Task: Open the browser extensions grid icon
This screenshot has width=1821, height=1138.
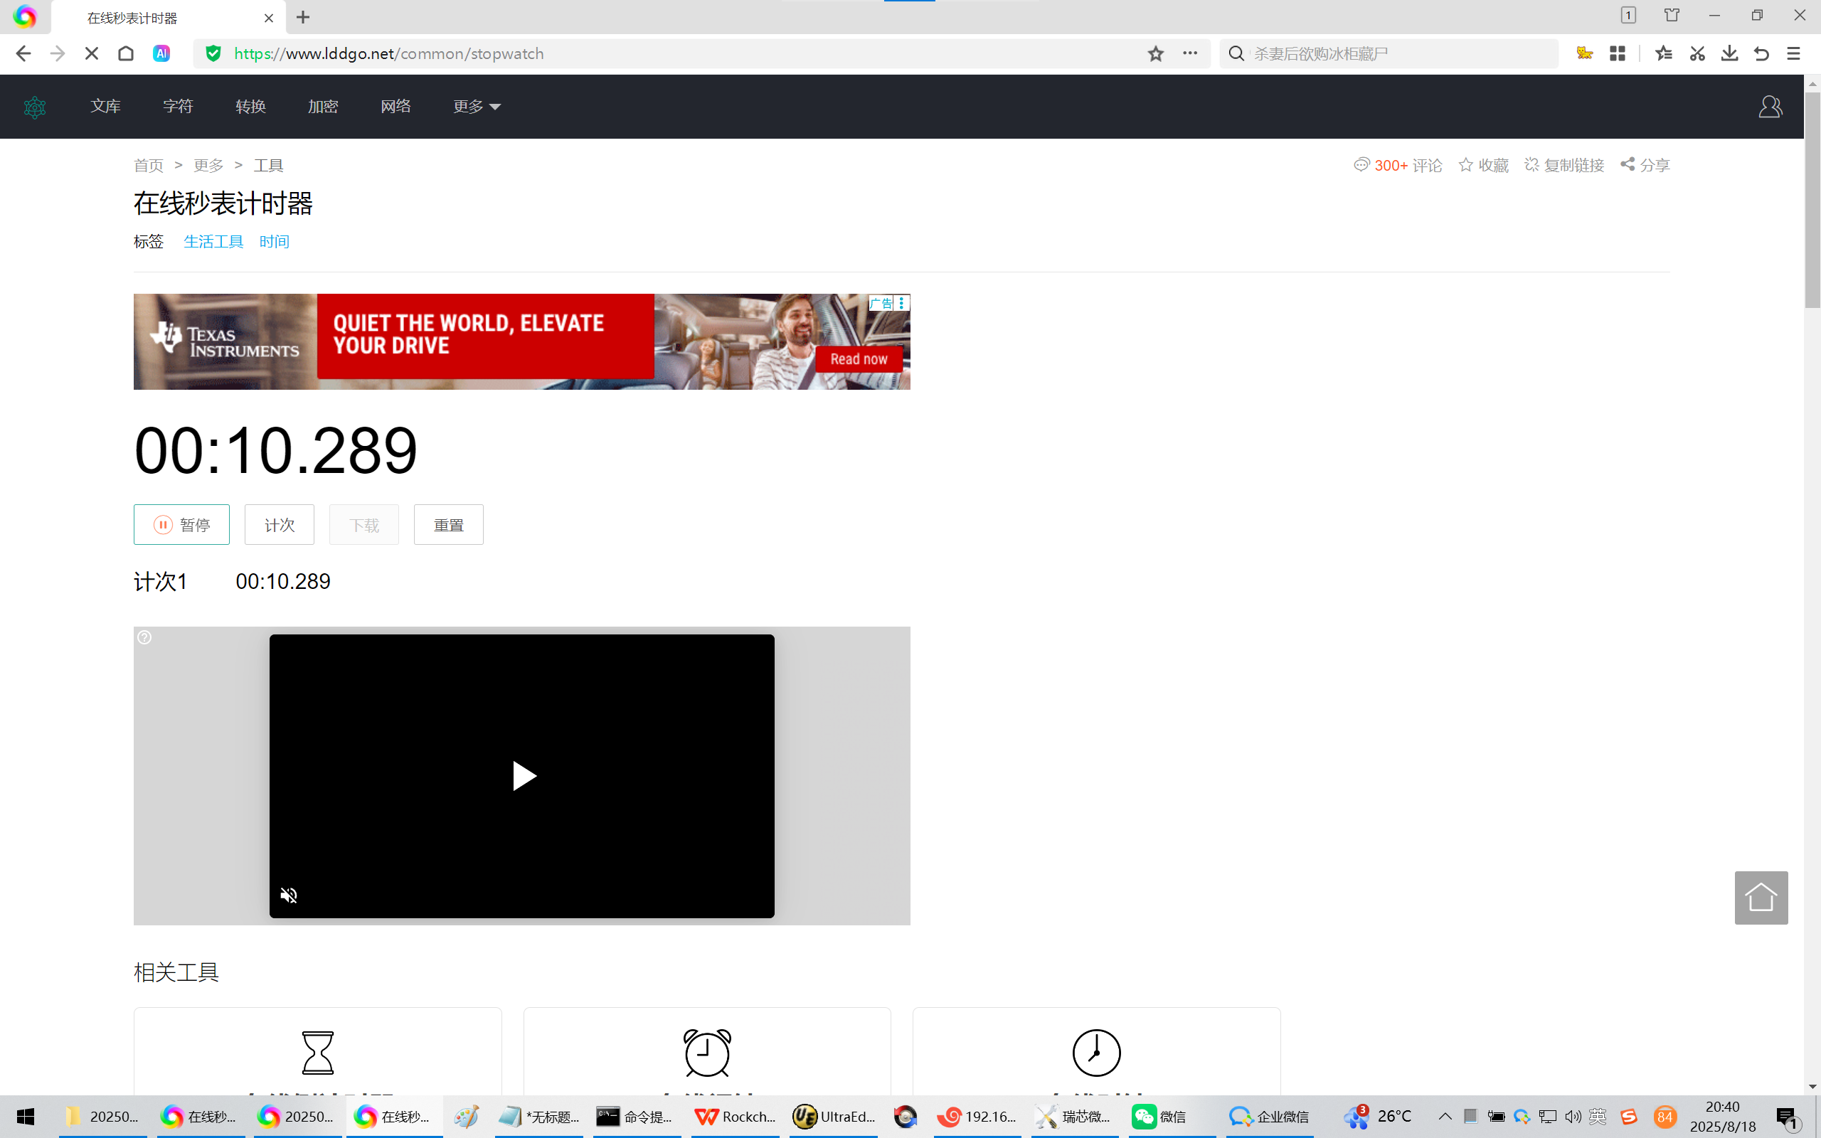Action: (1617, 53)
